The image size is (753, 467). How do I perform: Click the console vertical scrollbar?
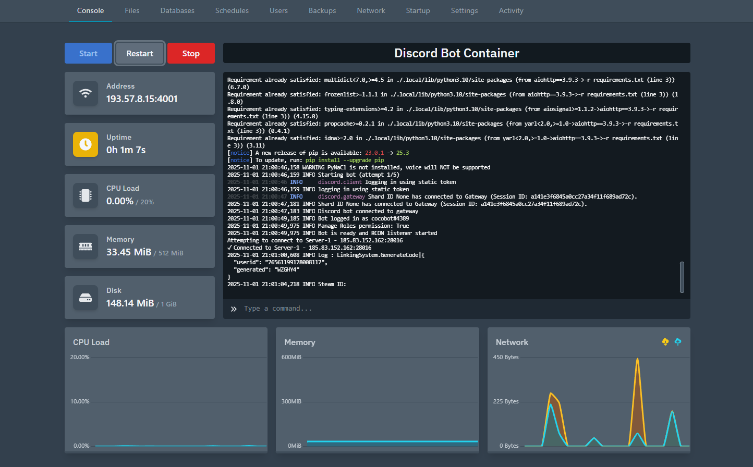click(682, 277)
